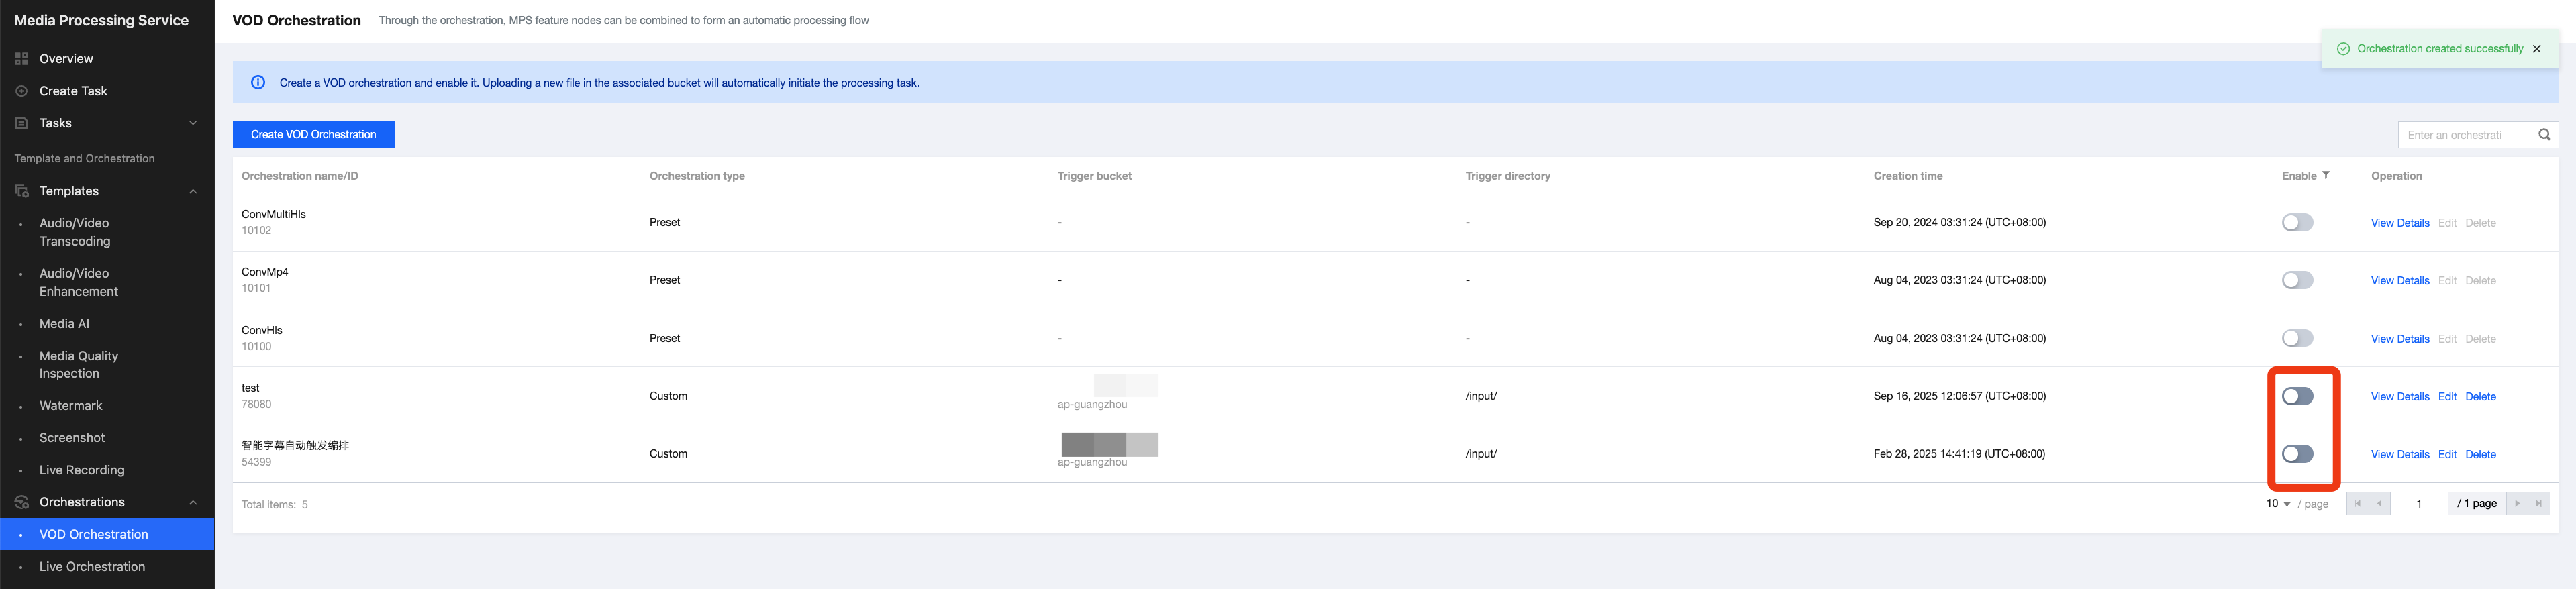The width and height of the screenshot is (2576, 589).
Task: Collapse the Templates section chevron
Action: point(193,191)
